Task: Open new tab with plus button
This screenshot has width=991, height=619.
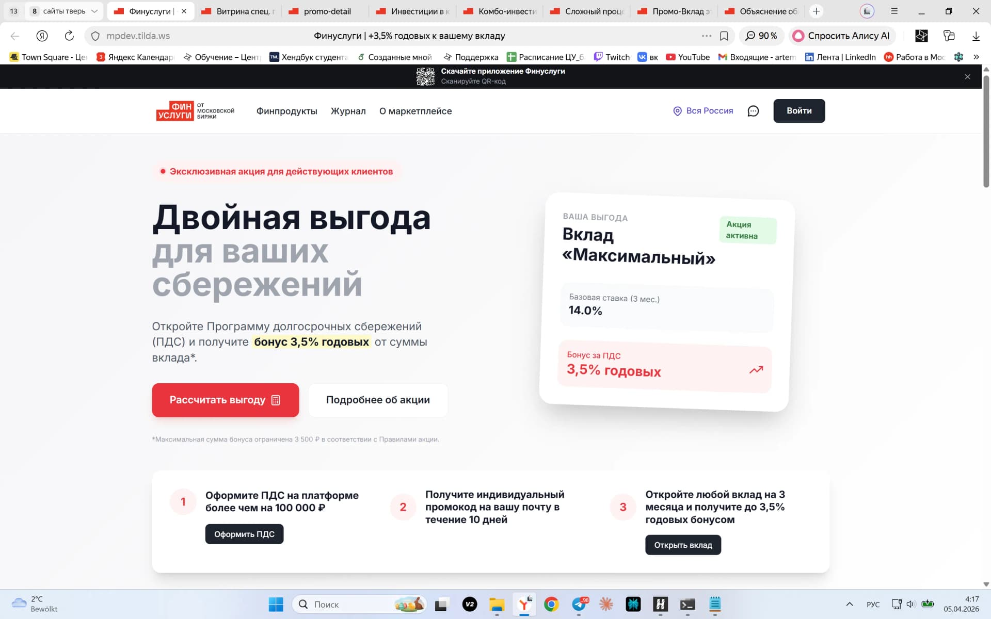Action: pos(816,11)
